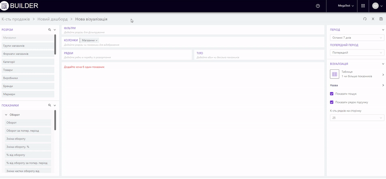Search in the Показники panel
Image resolution: width=386 pixels, height=179 pixels.
[x=49, y=105]
